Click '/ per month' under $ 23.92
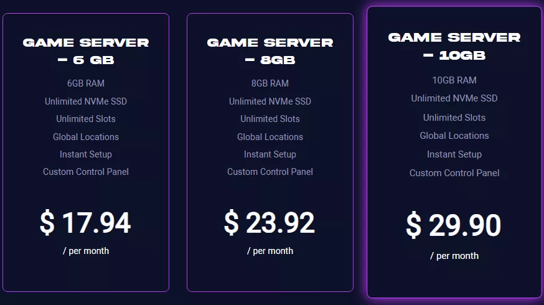 pyautogui.click(x=270, y=251)
